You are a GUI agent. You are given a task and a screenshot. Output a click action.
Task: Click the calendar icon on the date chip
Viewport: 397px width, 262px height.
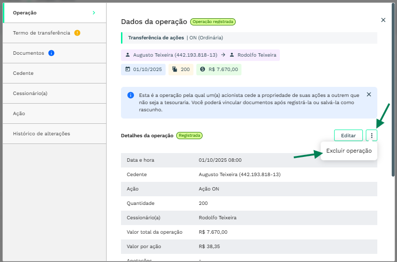(128, 70)
